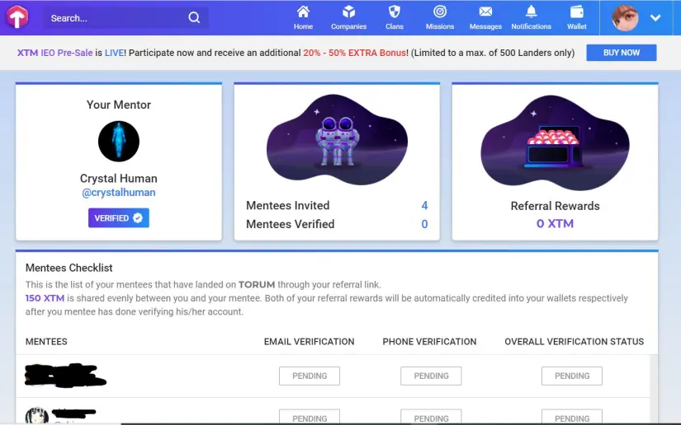Open the Messages envelope icon
Viewport: 681px width, 425px height.
click(x=485, y=12)
